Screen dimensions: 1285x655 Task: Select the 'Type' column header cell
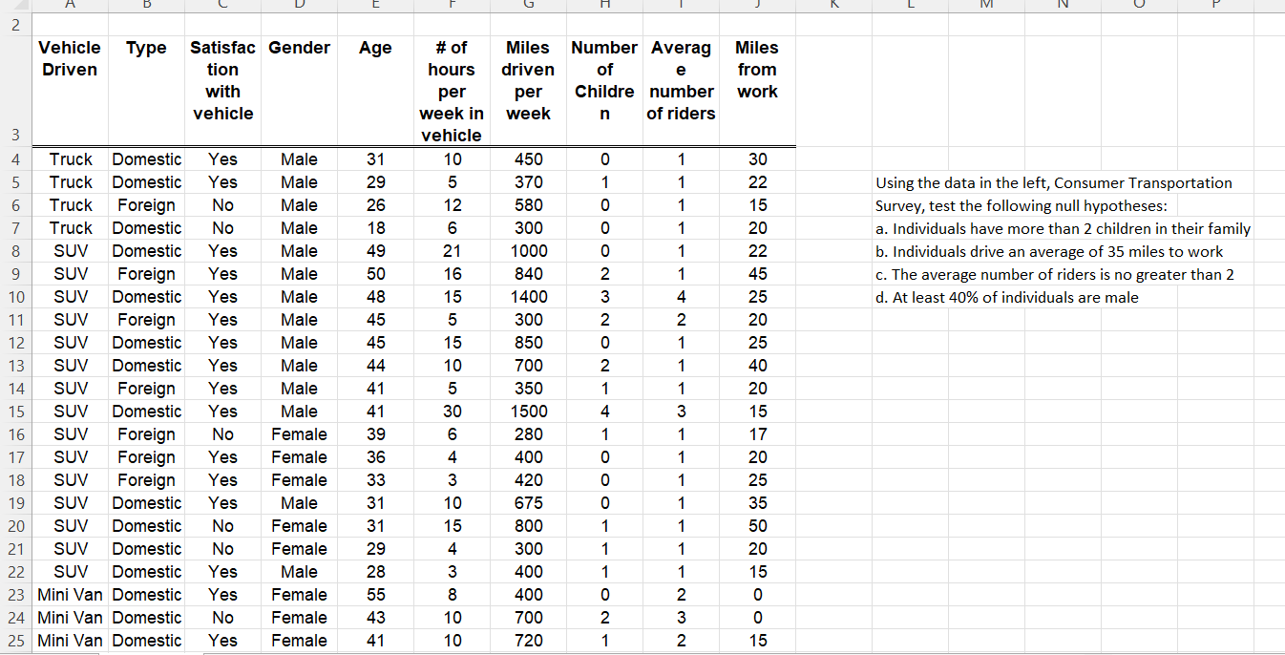coord(146,91)
